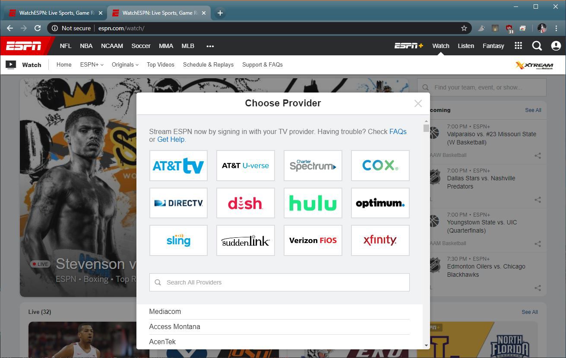Open Schedule & Replays page
The image size is (566, 358).
point(208,64)
